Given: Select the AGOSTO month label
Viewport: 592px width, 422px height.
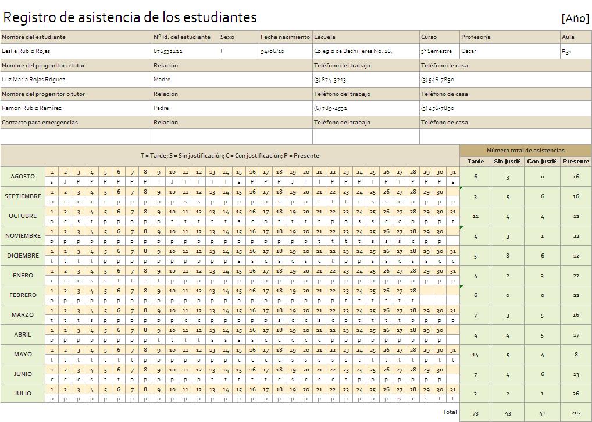Looking at the screenshot, I should pos(22,176).
